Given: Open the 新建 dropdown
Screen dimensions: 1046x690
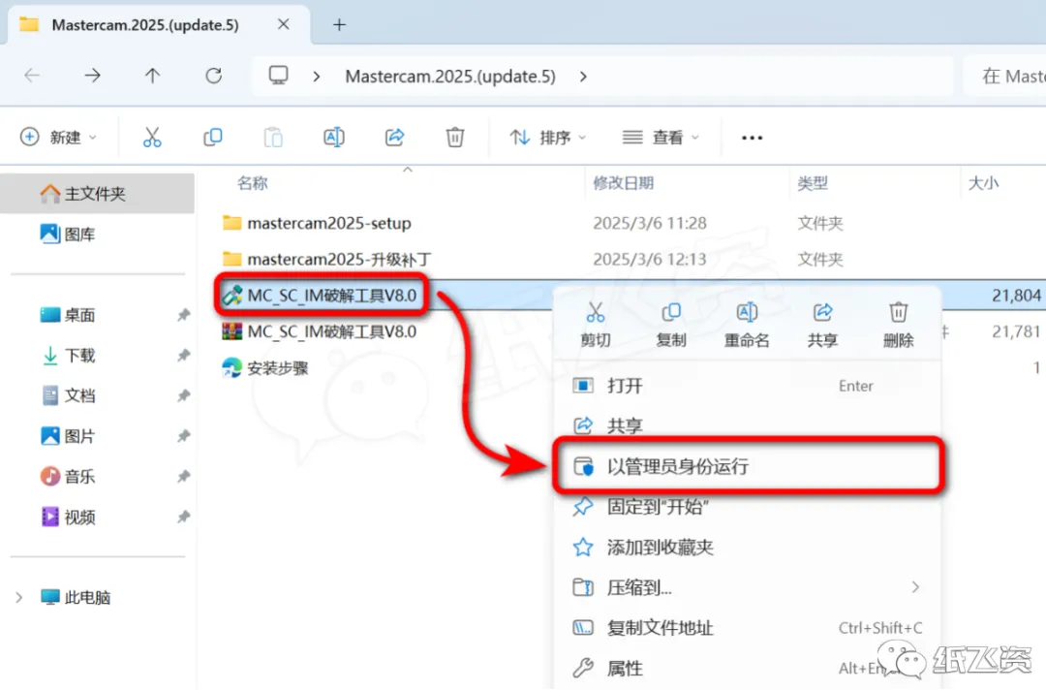Looking at the screenshot, I should click(59, 138).
